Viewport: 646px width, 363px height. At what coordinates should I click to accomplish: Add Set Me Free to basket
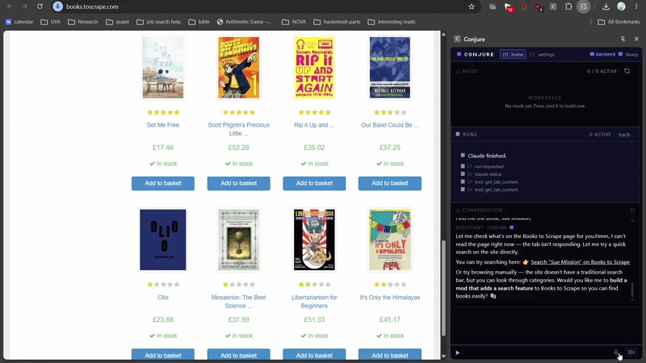pos(163,183)
